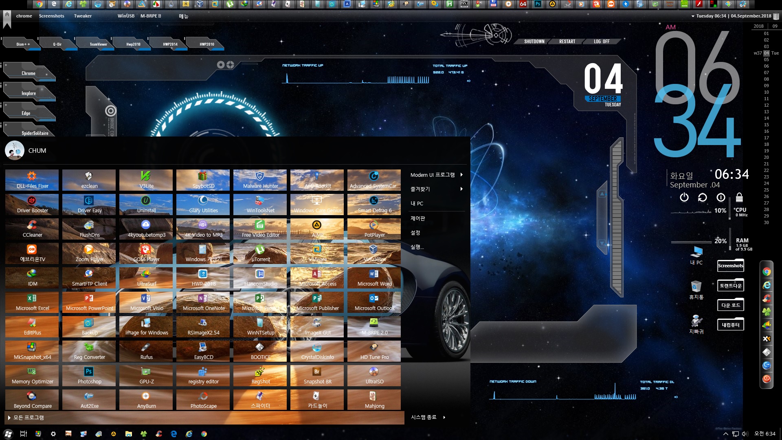This screenshot has width=782, height=440.
Task: Expand the 즐겨찾기 submenu
Action: (x=437, y=189)
